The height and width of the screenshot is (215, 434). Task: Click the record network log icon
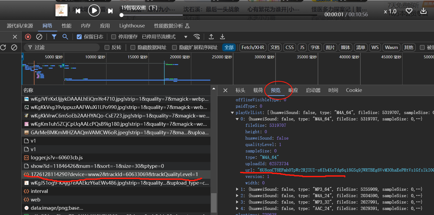[x=28, y=37]
